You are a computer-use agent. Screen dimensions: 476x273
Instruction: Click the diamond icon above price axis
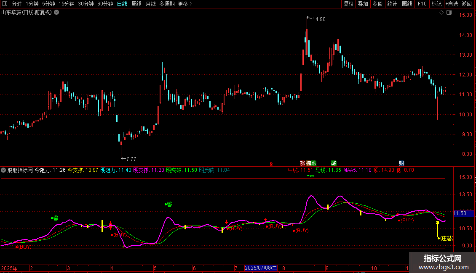[441, 13]
